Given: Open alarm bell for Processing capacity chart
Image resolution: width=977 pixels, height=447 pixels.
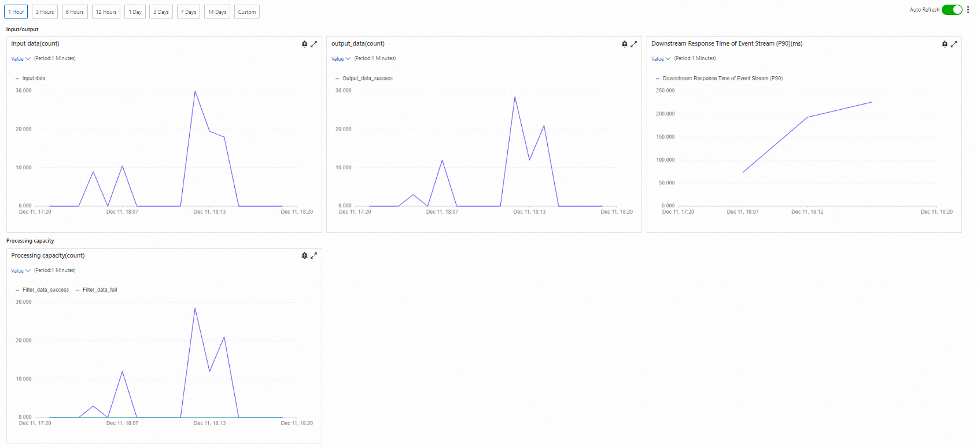Looking at the screenshot, I should [305, 255].
